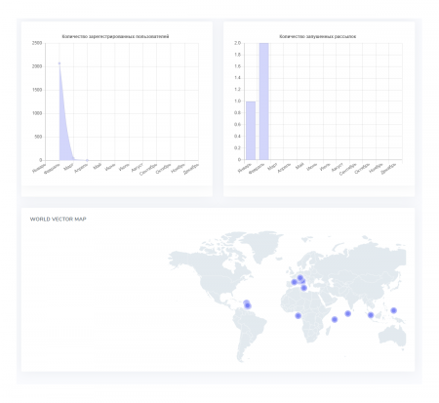Click 'Апрель' label under the mailings chart
Screen dimensions: 439x403
point(284,168)
